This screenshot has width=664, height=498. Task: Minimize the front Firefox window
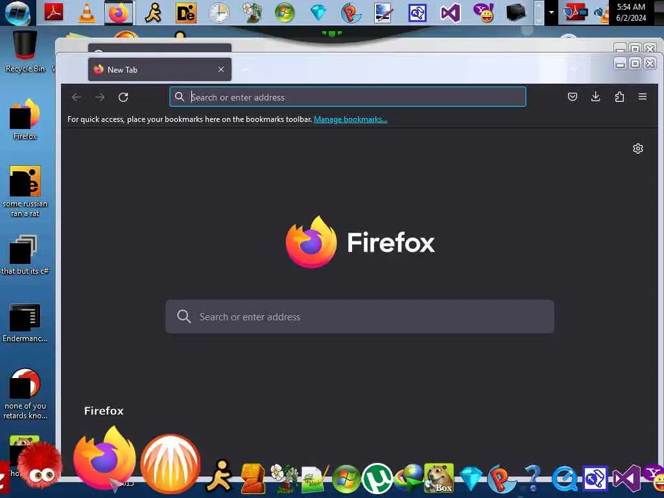(x=620, y=64)
